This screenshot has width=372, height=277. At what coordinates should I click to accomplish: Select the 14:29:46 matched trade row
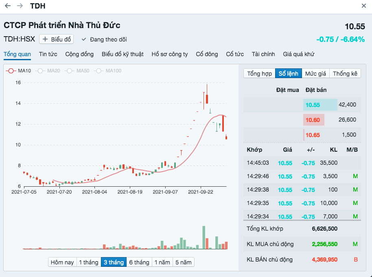point(302,176)
